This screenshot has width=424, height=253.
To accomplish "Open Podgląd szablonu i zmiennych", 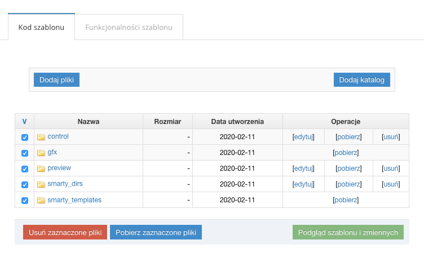I will [x=348, y=233].
